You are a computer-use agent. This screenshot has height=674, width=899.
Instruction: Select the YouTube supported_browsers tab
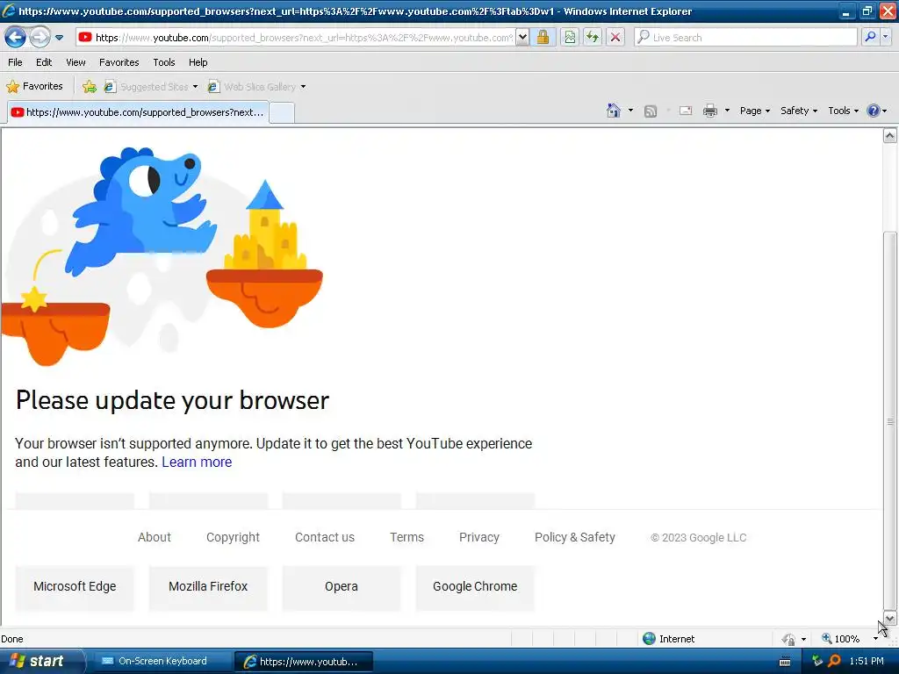[138, 112]
